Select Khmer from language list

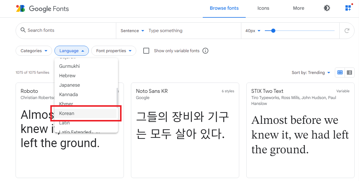(86, 104)
